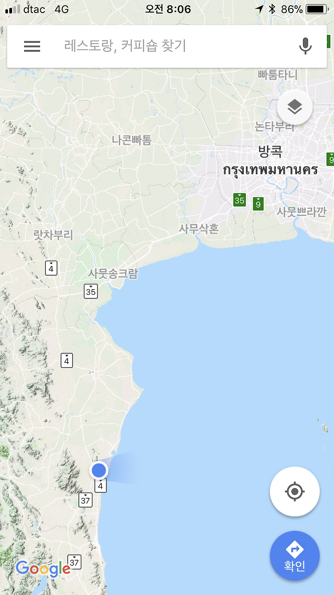
Task: Tap the green route 9 highway shield
Action: pos(258,203)
